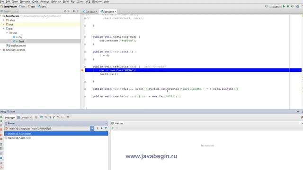Expand folded test5 method
Screen dimensions: 303x170
point(85,96)
